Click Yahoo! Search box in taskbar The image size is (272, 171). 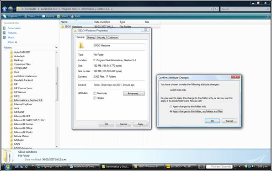(x=219, y=166)
